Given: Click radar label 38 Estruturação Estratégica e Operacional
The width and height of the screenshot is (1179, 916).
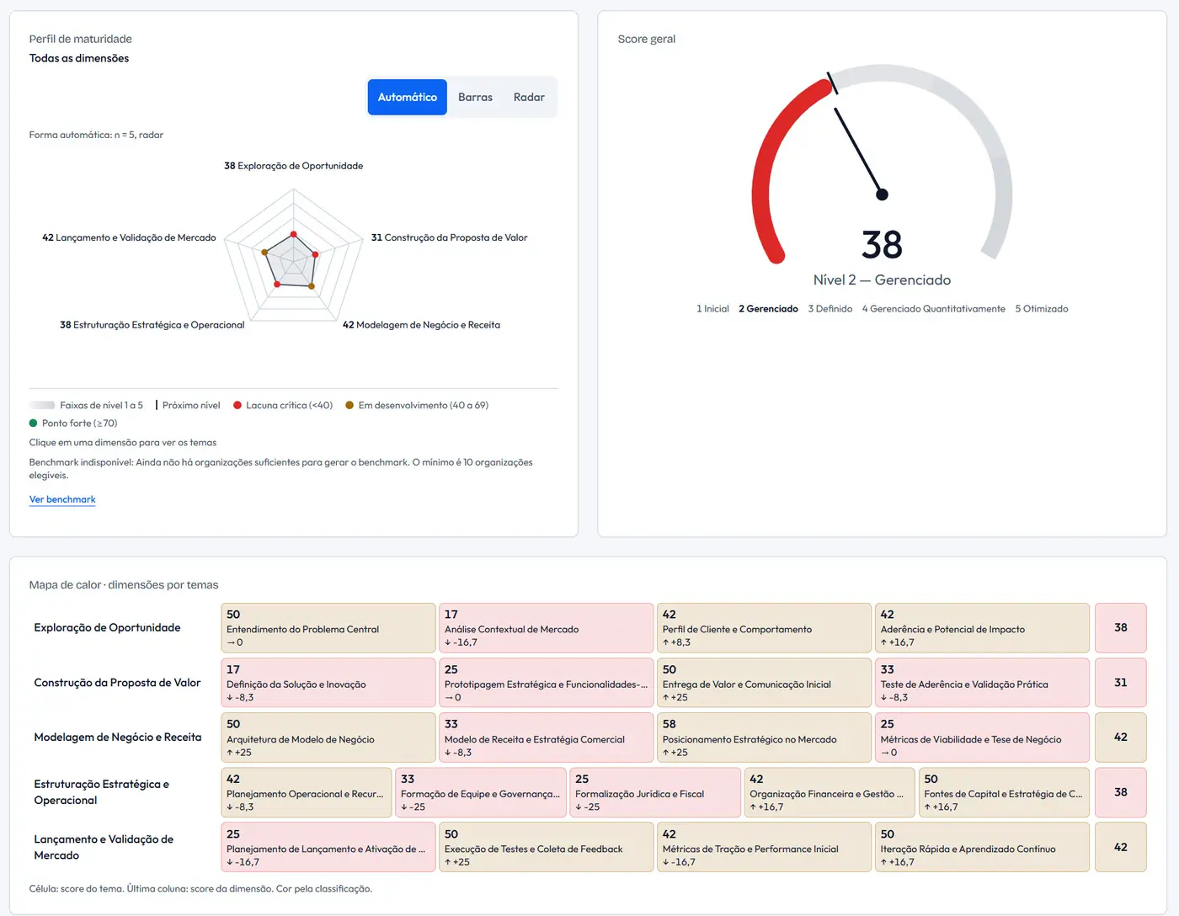Looking at the screenshot, I should pos(152,325).
